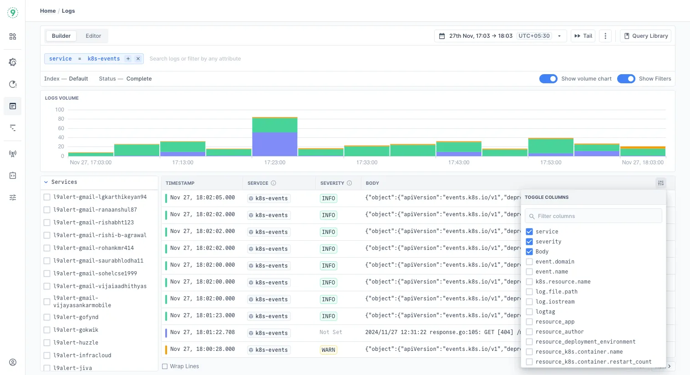Screen dimensions: 690x375
Task: Click the calendar icon in time range picker
Action: pos(443,35)
